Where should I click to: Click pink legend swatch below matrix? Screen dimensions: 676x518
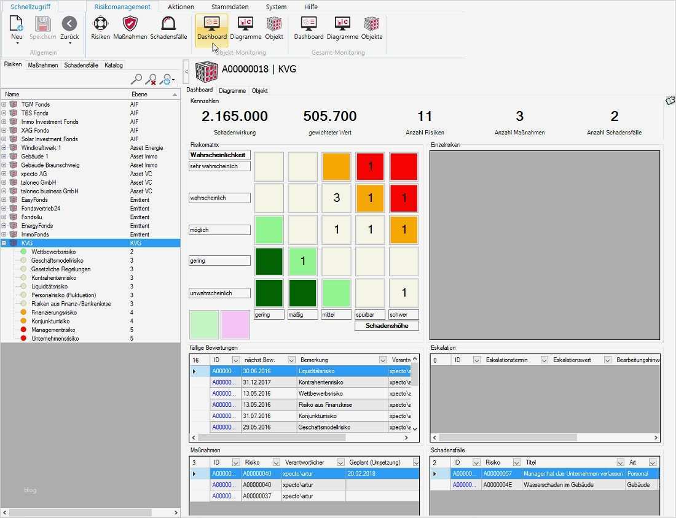(235, 325)
